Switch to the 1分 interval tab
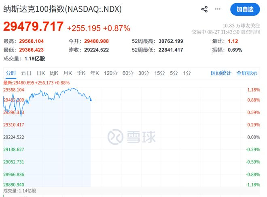This screenshot has width=267, height=197. coord(187,73)
